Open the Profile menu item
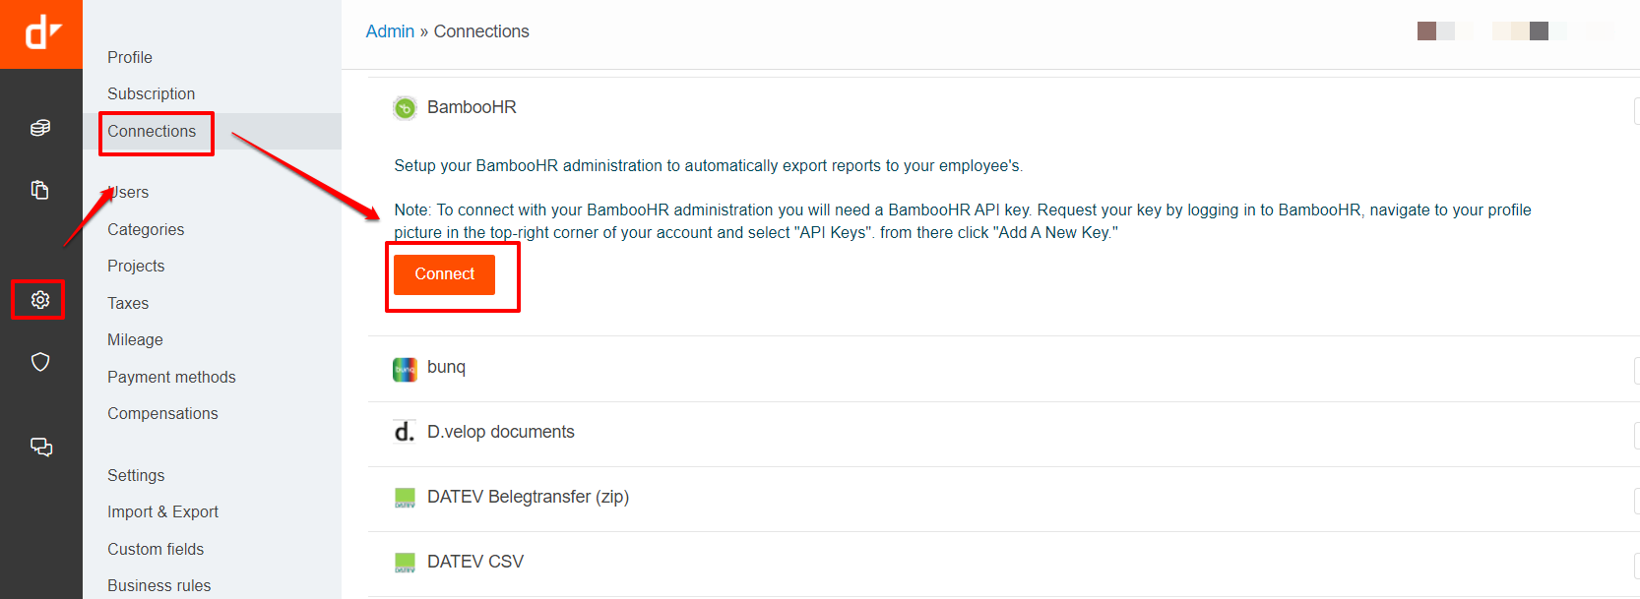This screenshot has height=599, width=1640. pyautogui.click(x=130, y=57)
